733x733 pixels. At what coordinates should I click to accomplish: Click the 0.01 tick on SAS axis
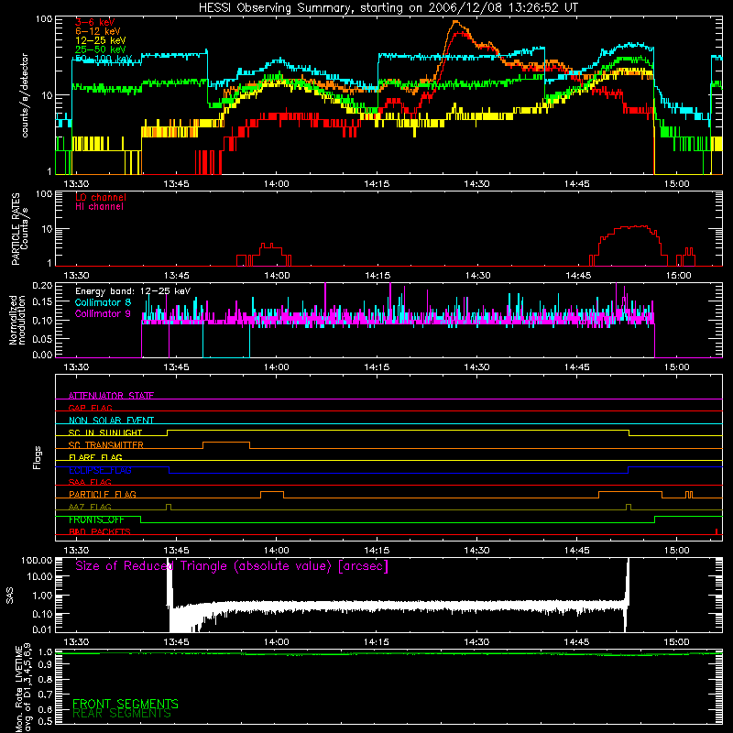click(42, 629)
